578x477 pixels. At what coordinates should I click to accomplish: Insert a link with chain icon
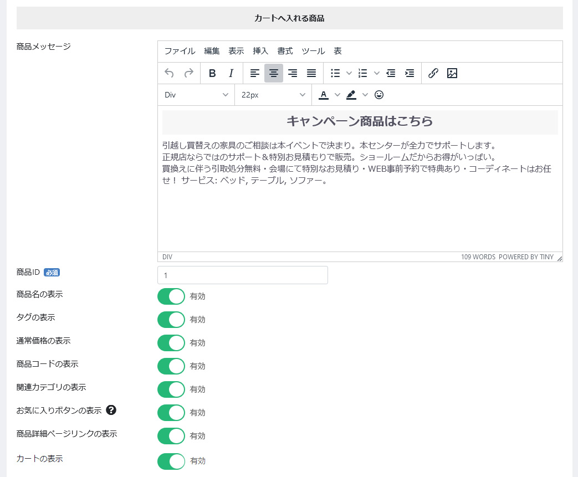433,73
